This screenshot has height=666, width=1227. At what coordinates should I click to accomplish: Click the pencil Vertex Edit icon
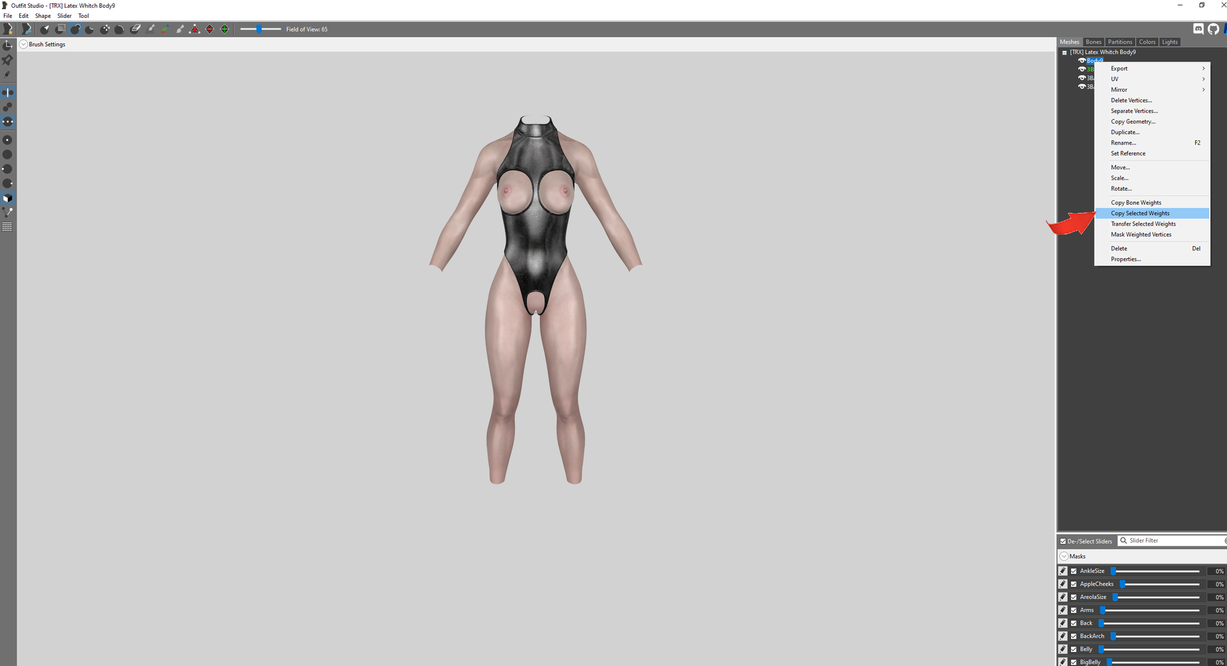pos(8,74)
